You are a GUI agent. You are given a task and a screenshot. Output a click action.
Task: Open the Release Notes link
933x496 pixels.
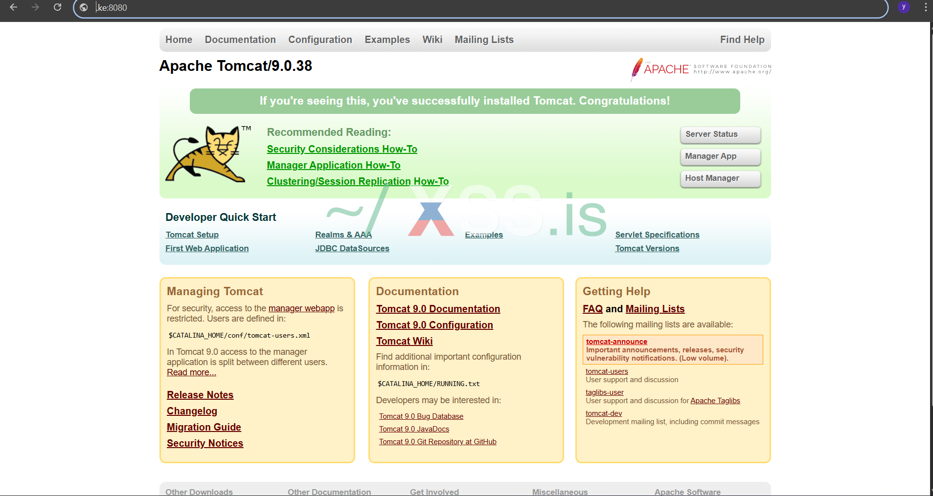coord(200,395)
